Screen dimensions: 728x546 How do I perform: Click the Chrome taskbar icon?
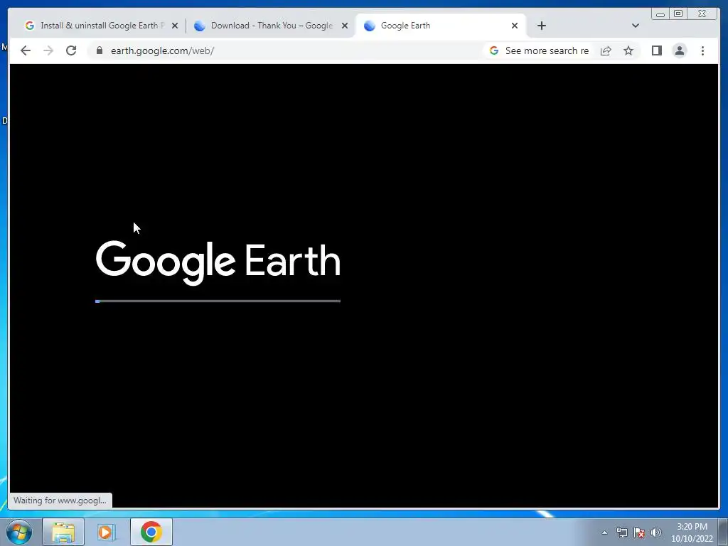click(151, 532)
